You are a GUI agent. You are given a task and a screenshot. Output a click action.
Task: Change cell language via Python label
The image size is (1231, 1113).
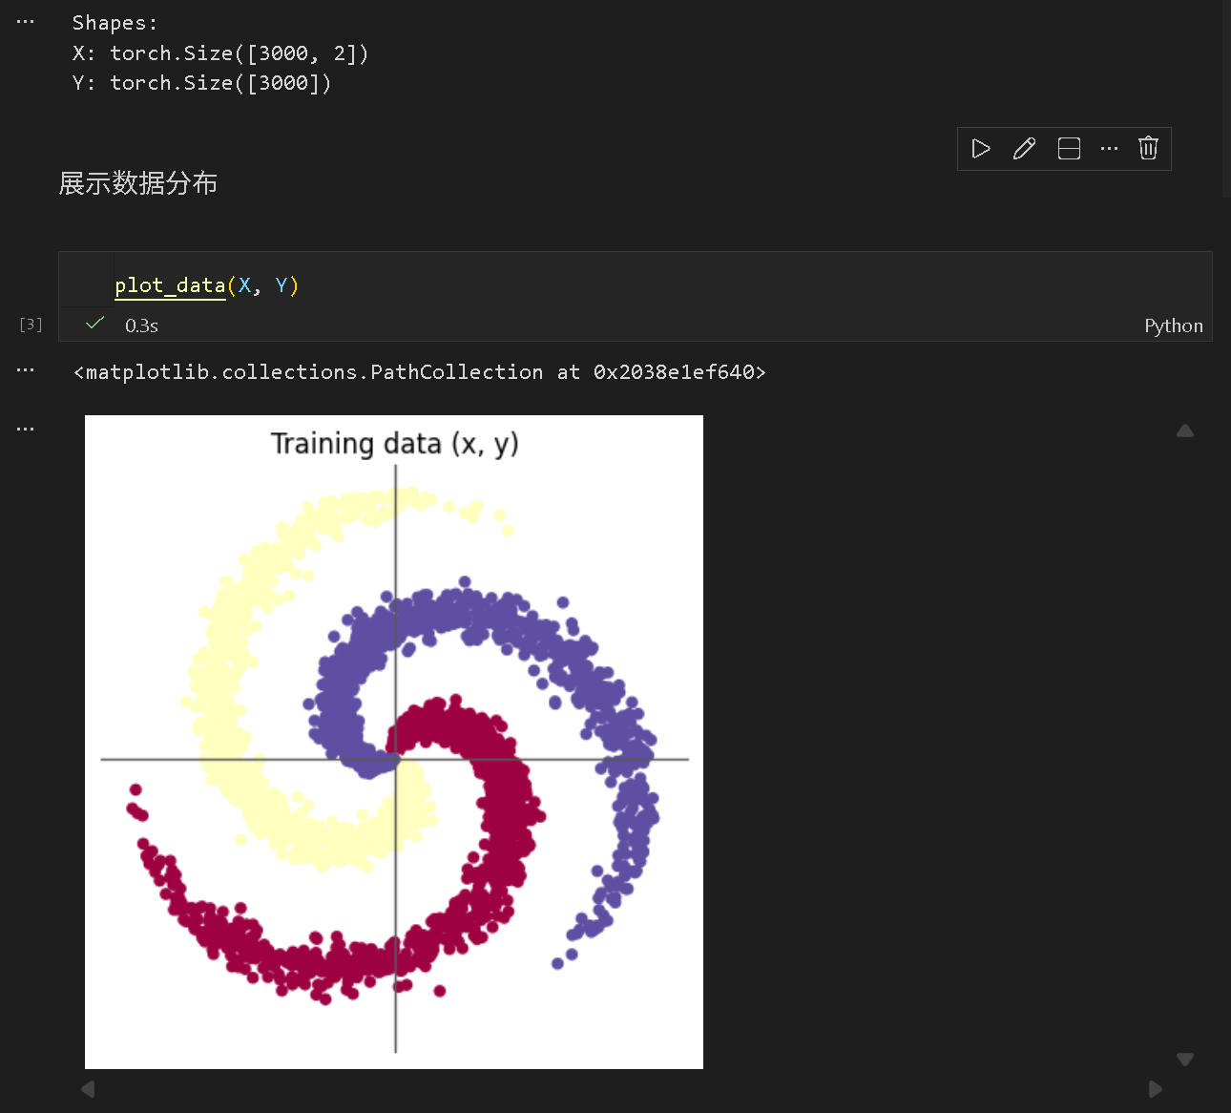tap(1173, 325)
